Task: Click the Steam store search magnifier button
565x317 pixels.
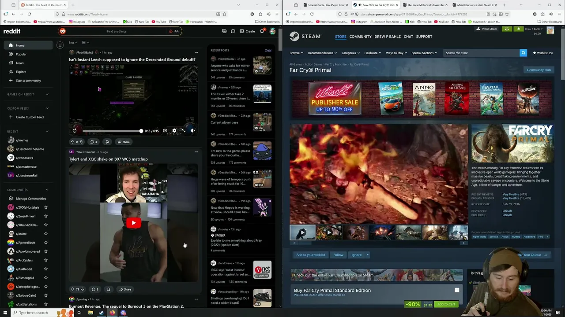Action: pos(523,53)
